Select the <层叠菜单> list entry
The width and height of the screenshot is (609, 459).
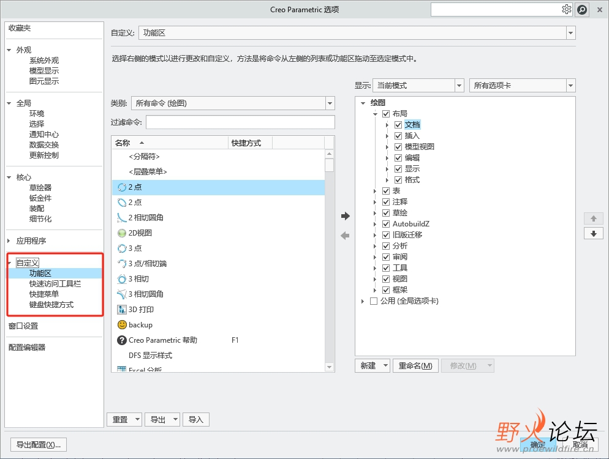coord(218,172)
